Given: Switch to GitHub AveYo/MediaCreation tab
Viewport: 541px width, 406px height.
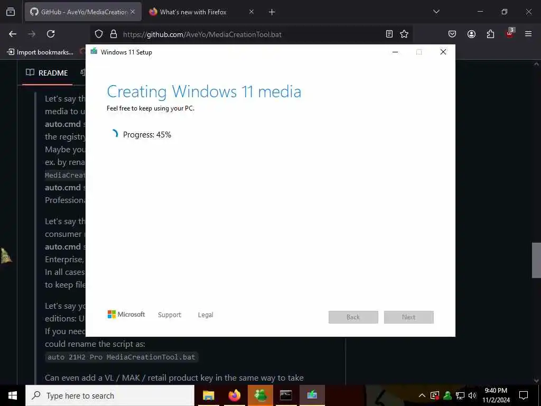Looking at the screenshot, I should click(x=83, y=12).
